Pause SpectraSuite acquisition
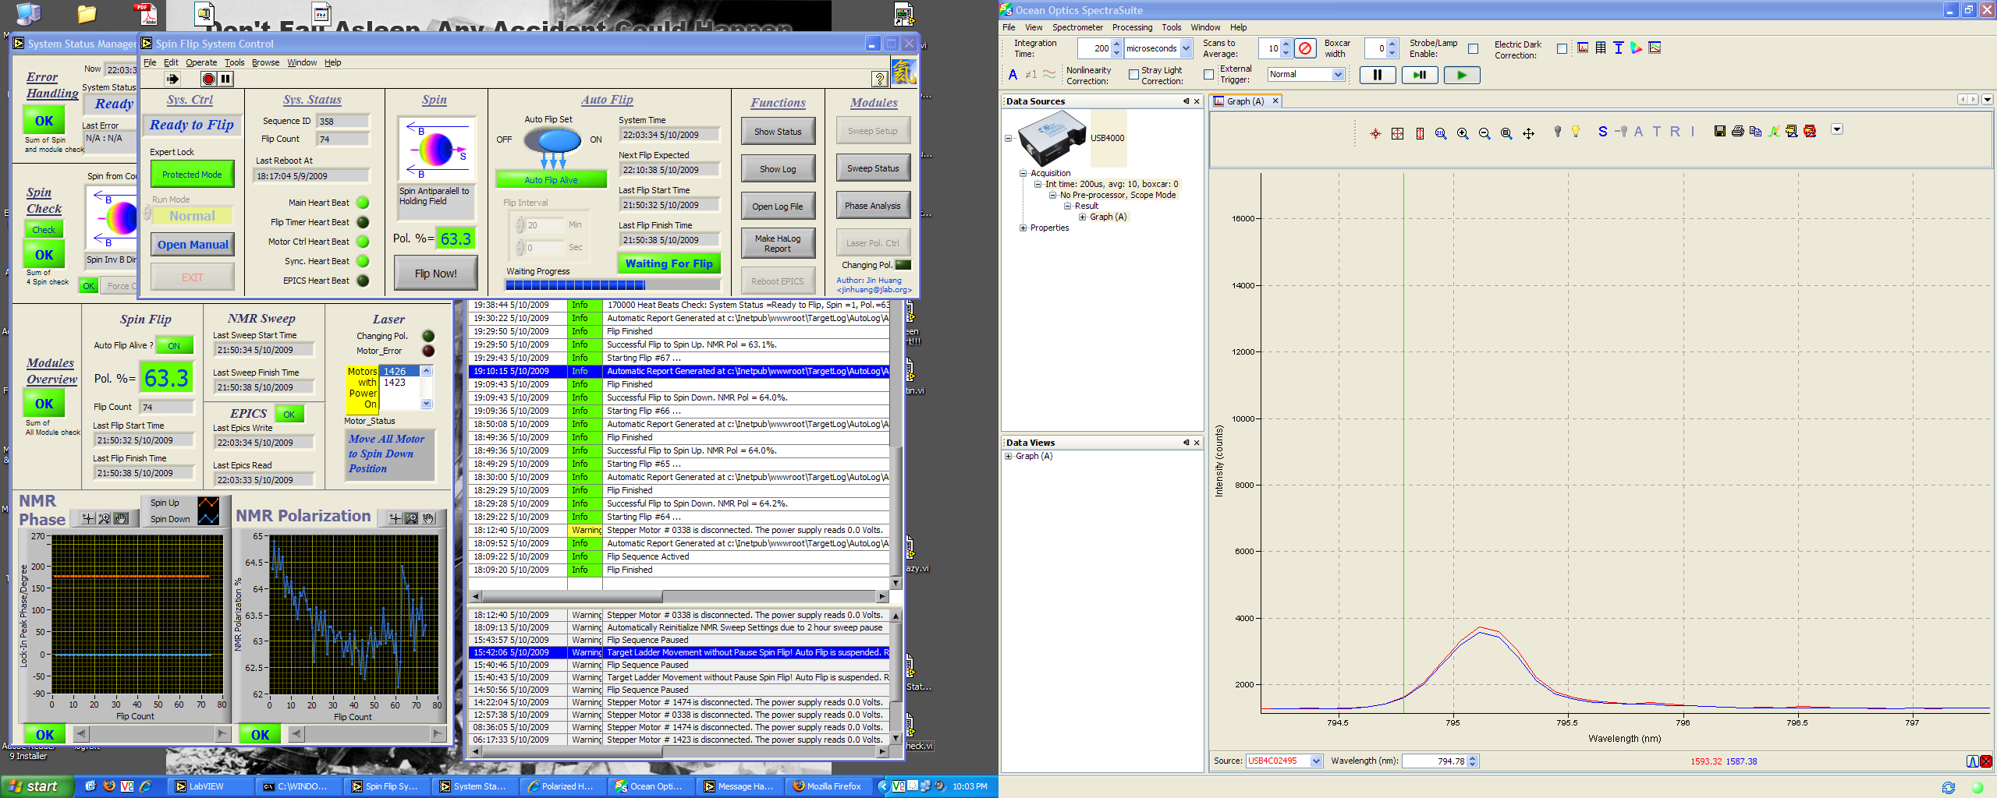The width and height of the screenshot is (1997, 798). click(x=1378, y=75)
